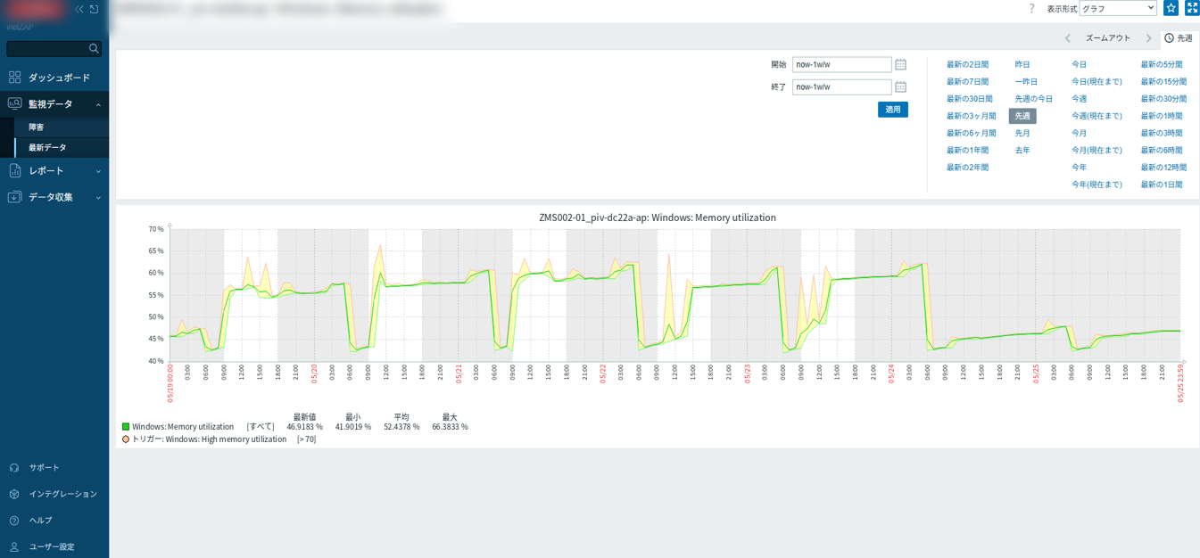Viewport: 1200px width, 558px height.
Task: Open ユーザー設定 user settings
Action: pyautogui.click(x=51, y=546)
